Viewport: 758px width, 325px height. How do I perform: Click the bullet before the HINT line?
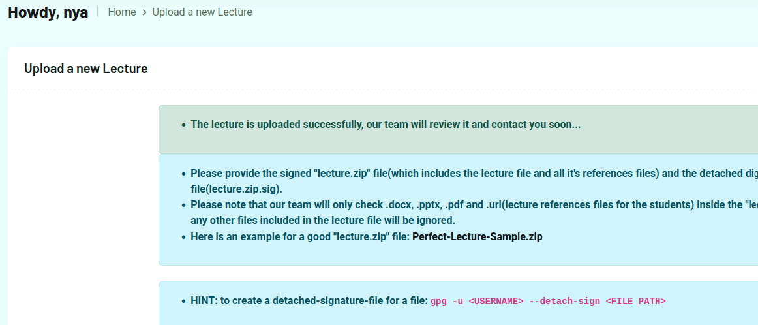click(x=184, y=302)
